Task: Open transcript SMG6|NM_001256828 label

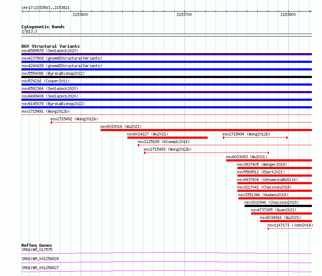Action: [40, 259]
